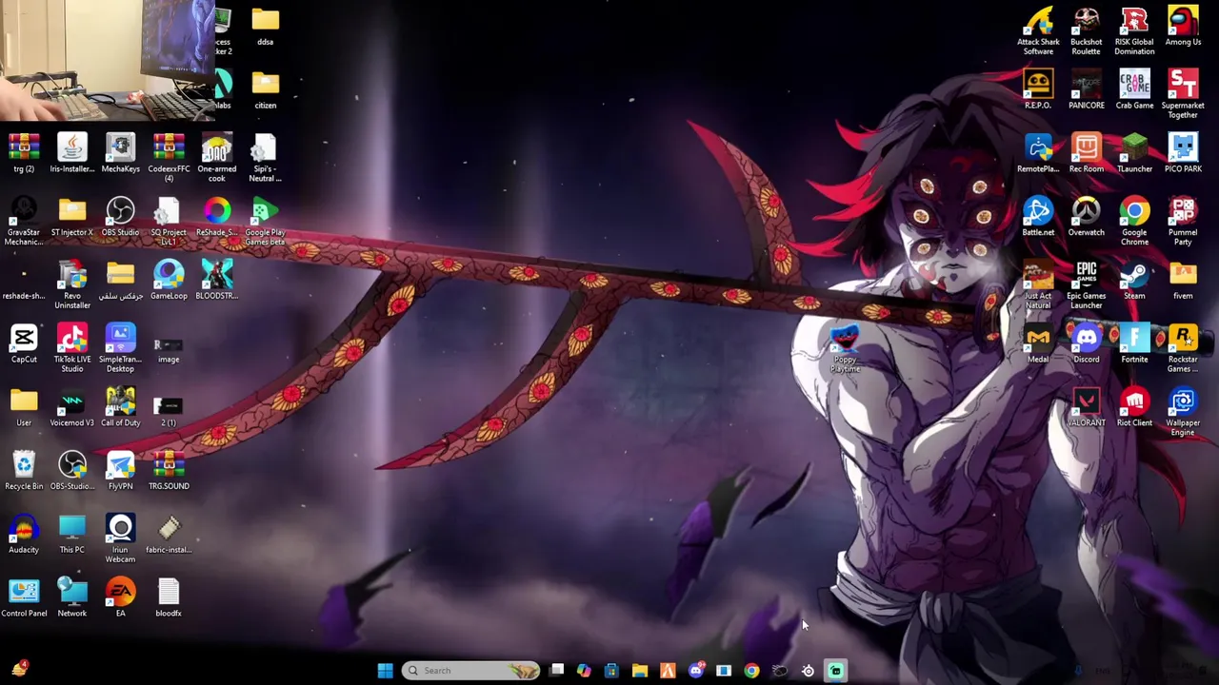Screen dimensions: 1219x685
Task: Open Chrome from the taskbar
Action: [751, 671]
